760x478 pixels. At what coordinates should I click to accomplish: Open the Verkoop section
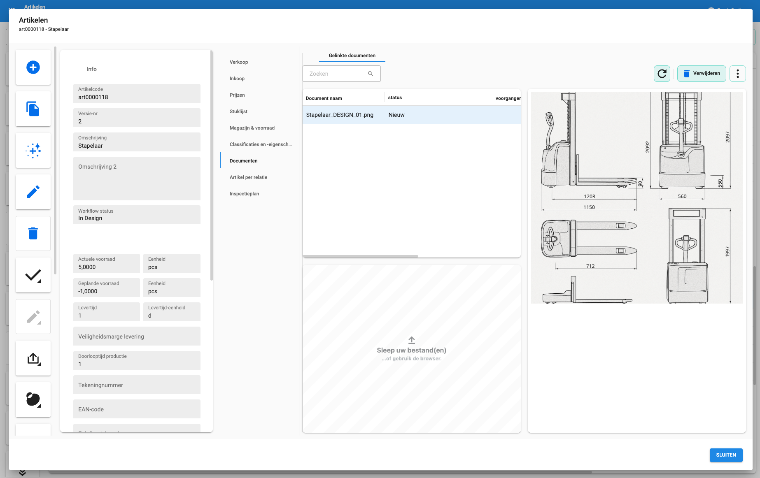(x=239, y=62)
